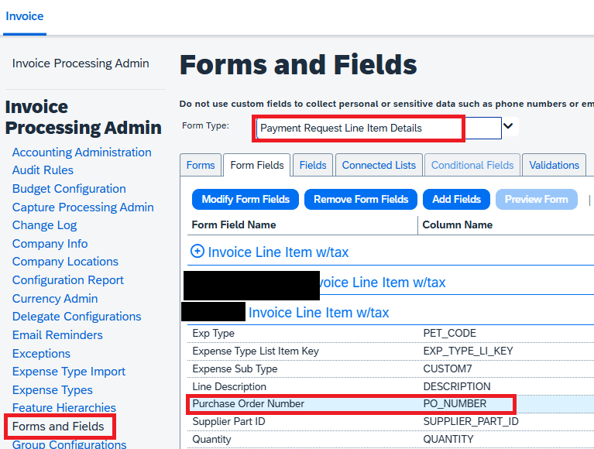Sort by Form Field Name column header
The image size is (594, 449).
coord(234,224)
